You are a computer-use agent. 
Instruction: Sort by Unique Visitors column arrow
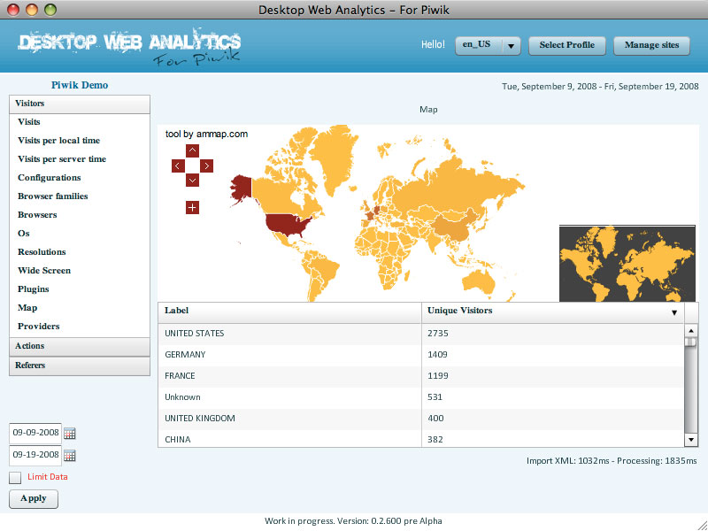pyautogui.click(x=673, y=312)
